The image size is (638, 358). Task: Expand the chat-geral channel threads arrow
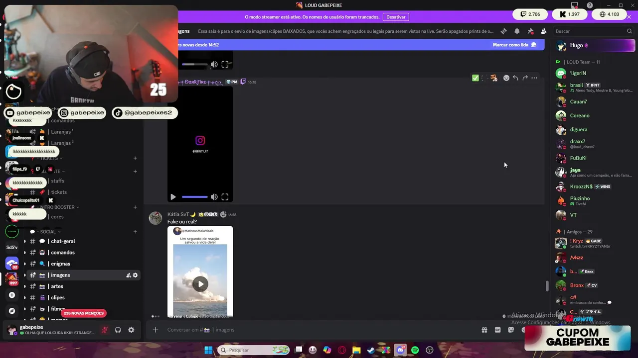point(24,241)
